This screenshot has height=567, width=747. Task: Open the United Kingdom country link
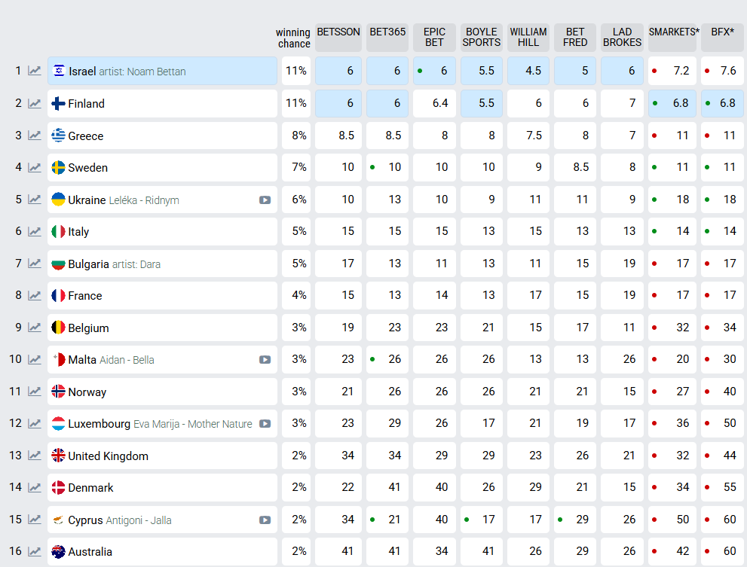click(108, 456)
